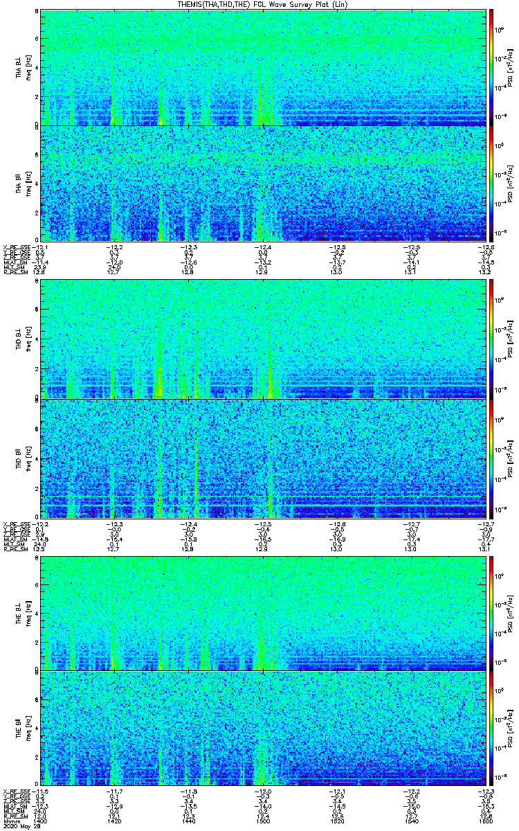
Task: Click the R_RE_SM row label under THD panels
Action: click(15, 548)
